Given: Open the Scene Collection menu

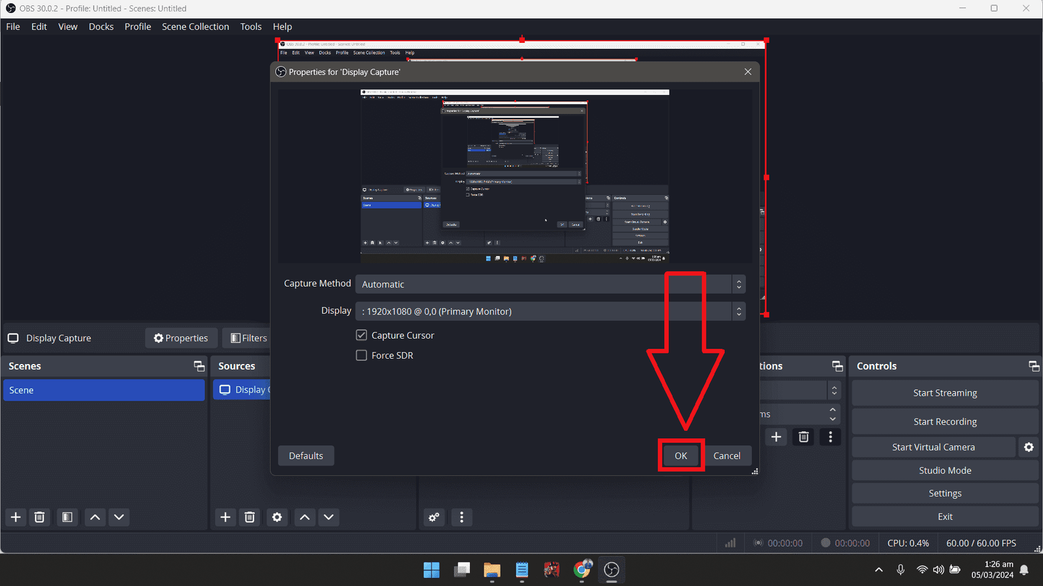Looking at the screenshot, I should pyautogui.click(x=196, y=27).
